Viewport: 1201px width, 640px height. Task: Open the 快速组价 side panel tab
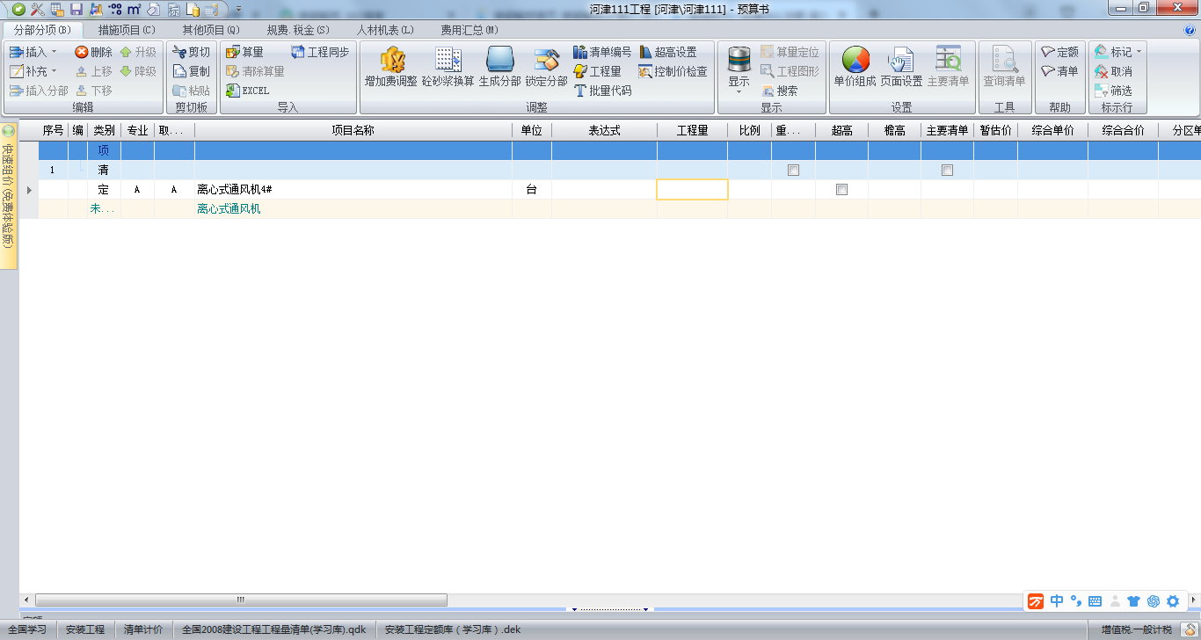(x=9, y=195)
